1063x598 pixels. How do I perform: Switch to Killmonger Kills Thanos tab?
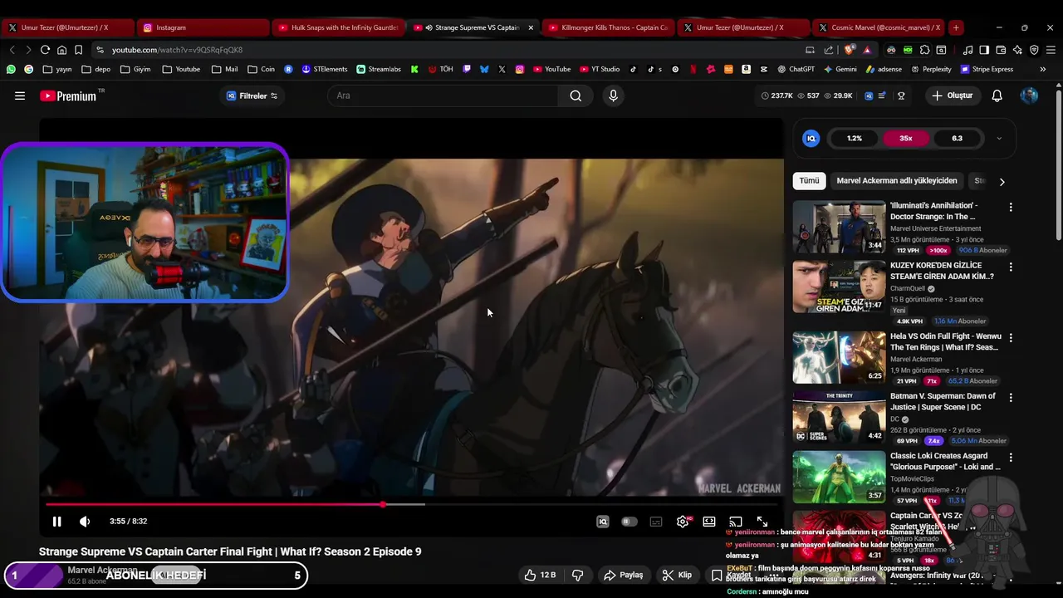[608, 27]
